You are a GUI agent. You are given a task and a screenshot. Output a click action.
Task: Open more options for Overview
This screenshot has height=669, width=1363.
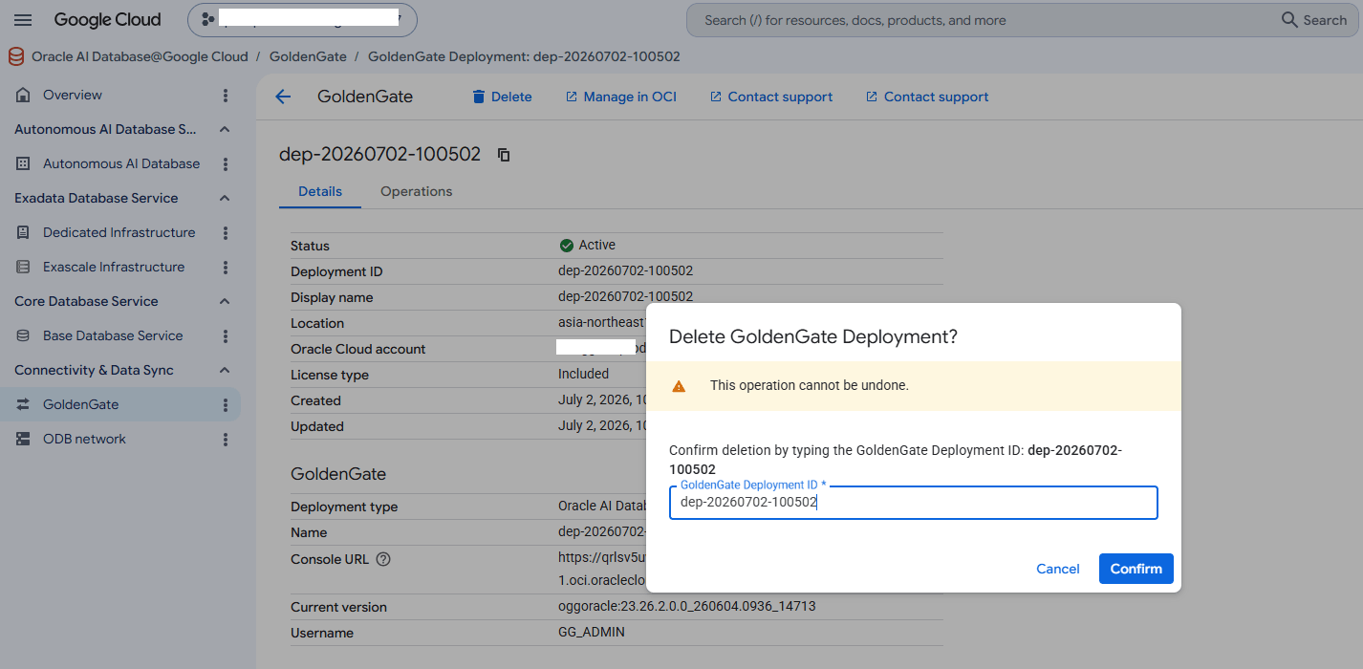tap(226, 96)
